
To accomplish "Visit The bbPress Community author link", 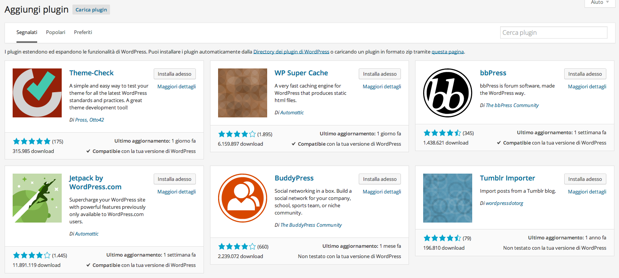I will 512,106.
